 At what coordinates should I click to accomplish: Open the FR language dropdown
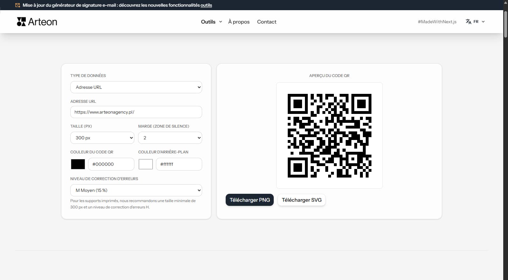[475, 22]
